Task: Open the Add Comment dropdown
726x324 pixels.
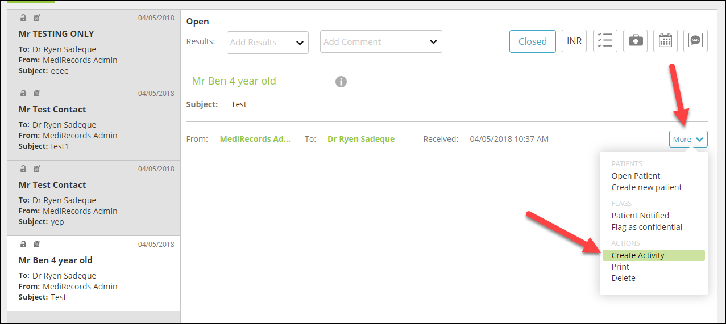Action: [381, 41]
